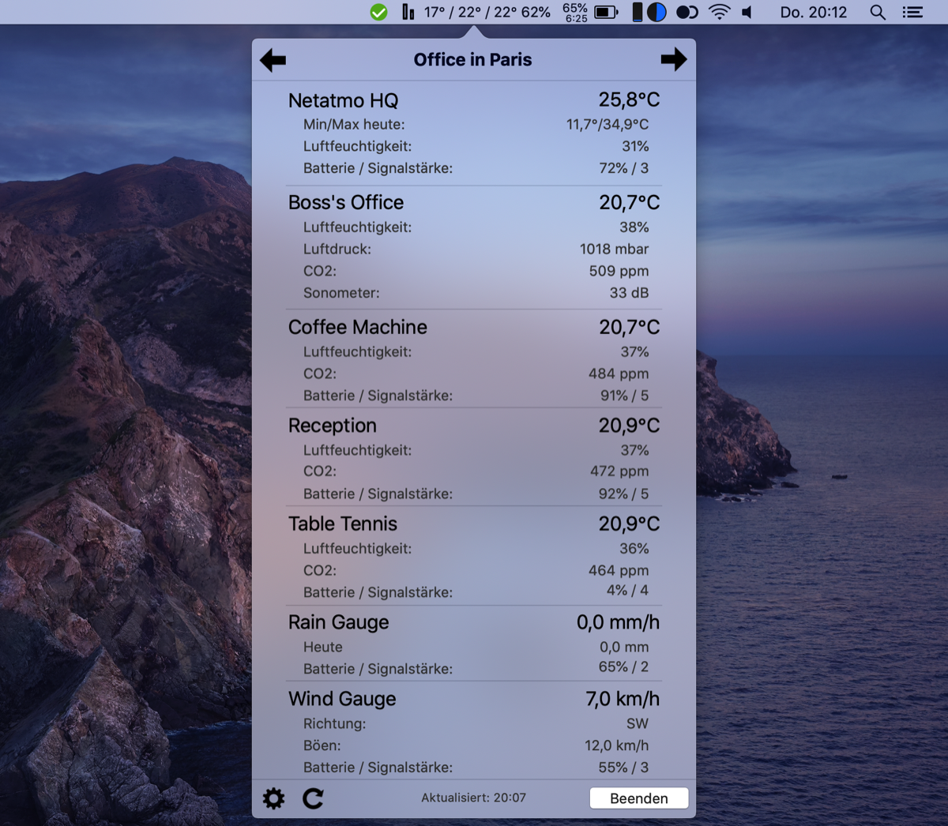Screen dimensions: 948x826
Task: Go to the previous station with the left arrow
Action: pos(273,60)
